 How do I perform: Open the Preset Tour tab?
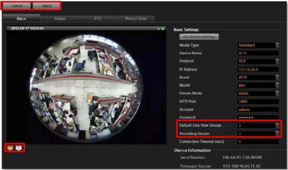click(136, 19)
